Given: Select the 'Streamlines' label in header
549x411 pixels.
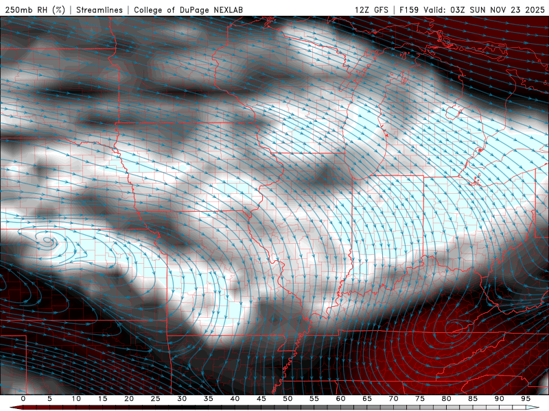Looking at the screenshot, I should (x=100, y=10).
